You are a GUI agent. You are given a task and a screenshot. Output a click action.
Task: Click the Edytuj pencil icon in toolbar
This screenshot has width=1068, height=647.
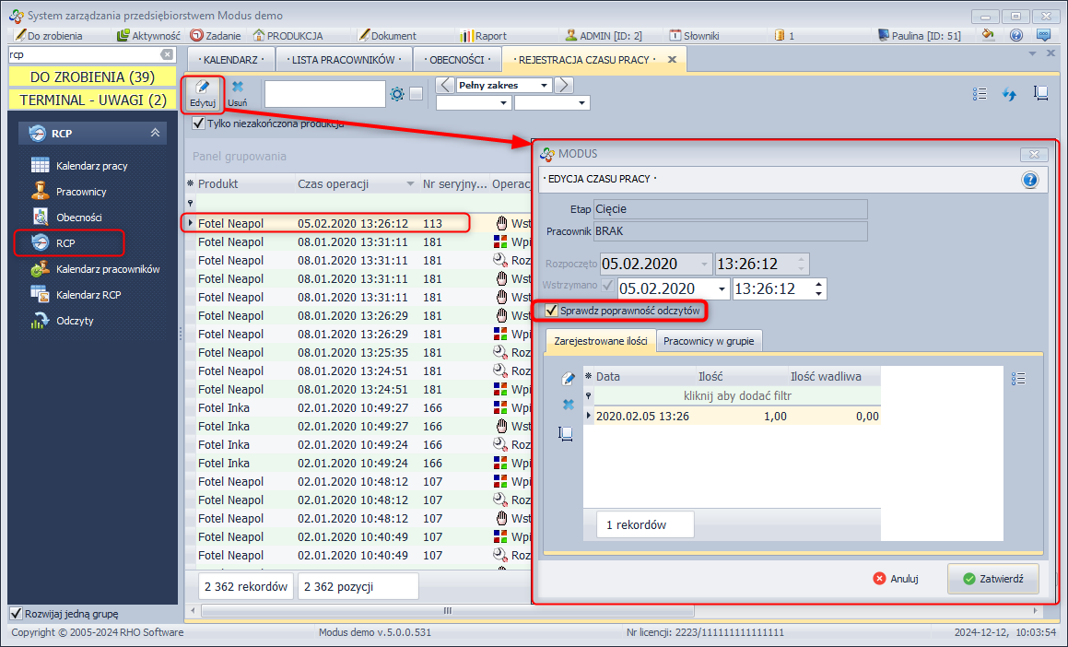pyautogui.click(x=202, y=94)
